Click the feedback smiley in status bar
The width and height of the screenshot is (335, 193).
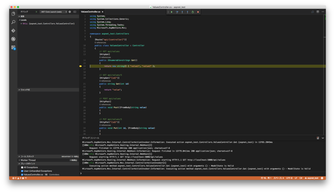(322, 178)
